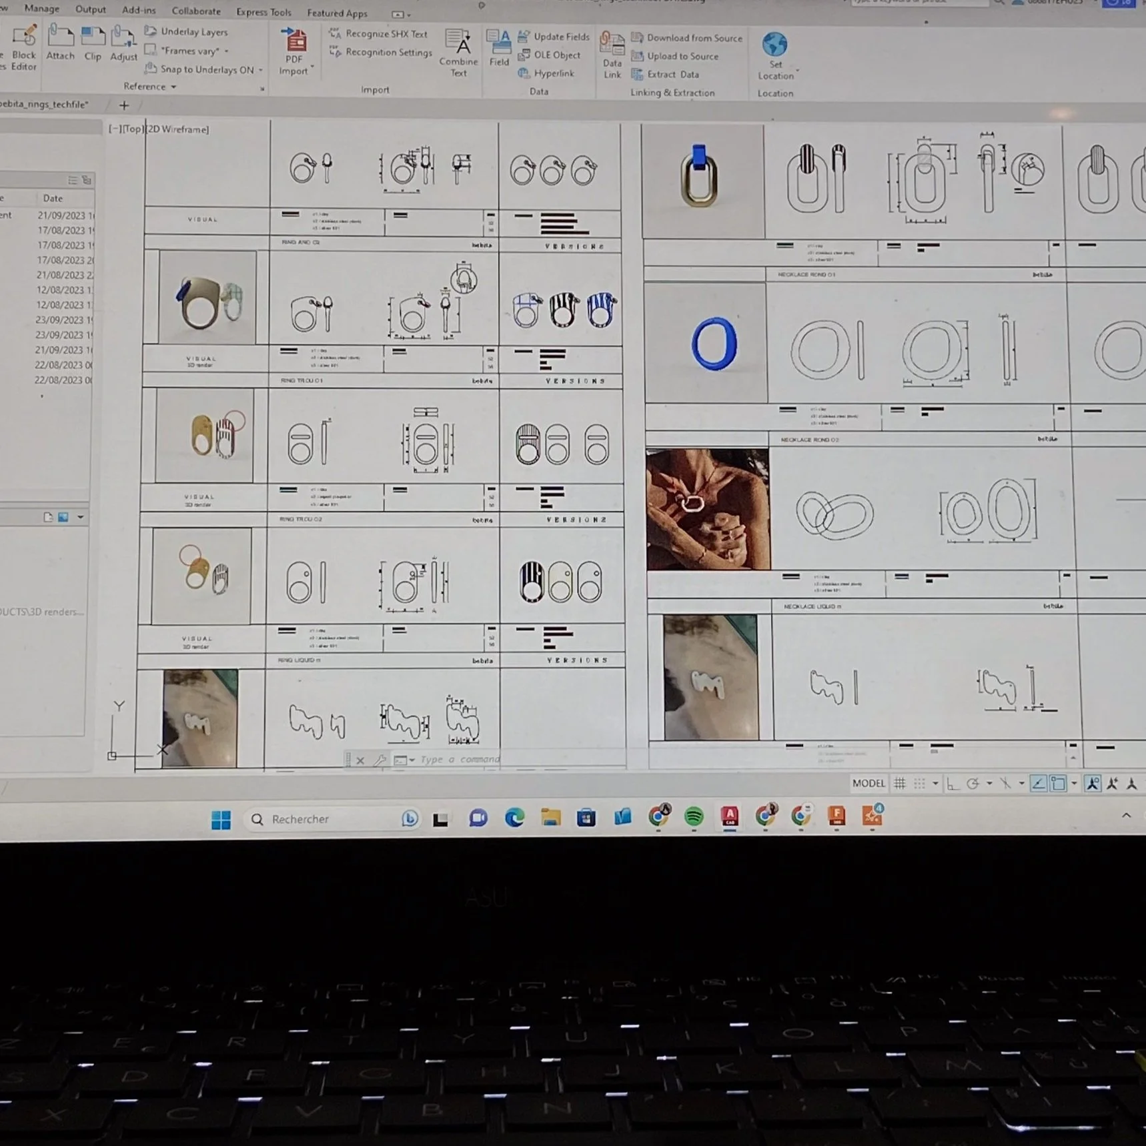
Task: Click the [Top] view control label
Action: 134,129
